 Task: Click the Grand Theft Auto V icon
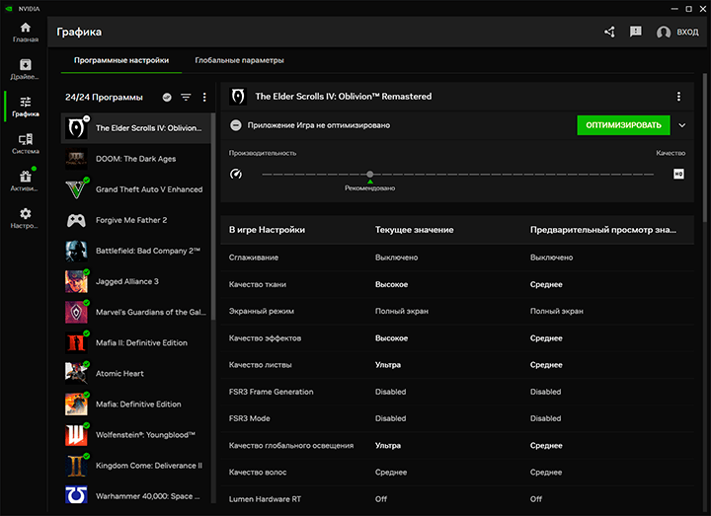(x=76, y=189)
